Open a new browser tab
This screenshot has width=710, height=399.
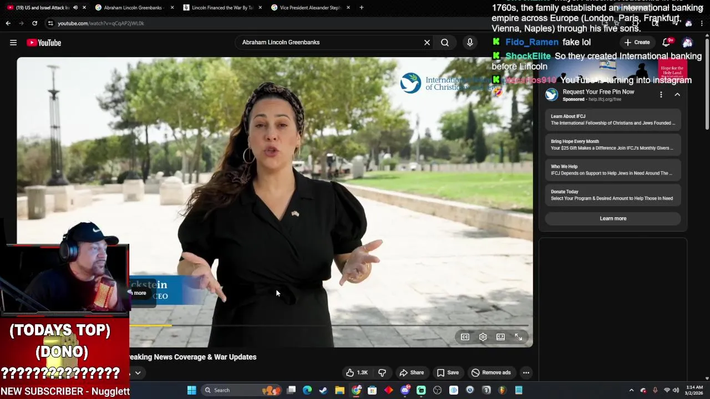(362, 8)
